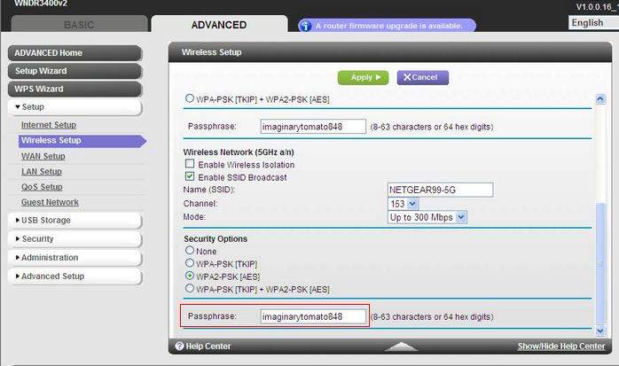619x366 pixels.
Task: Select None under 5GHz Security Options
Action: (190, 251)
